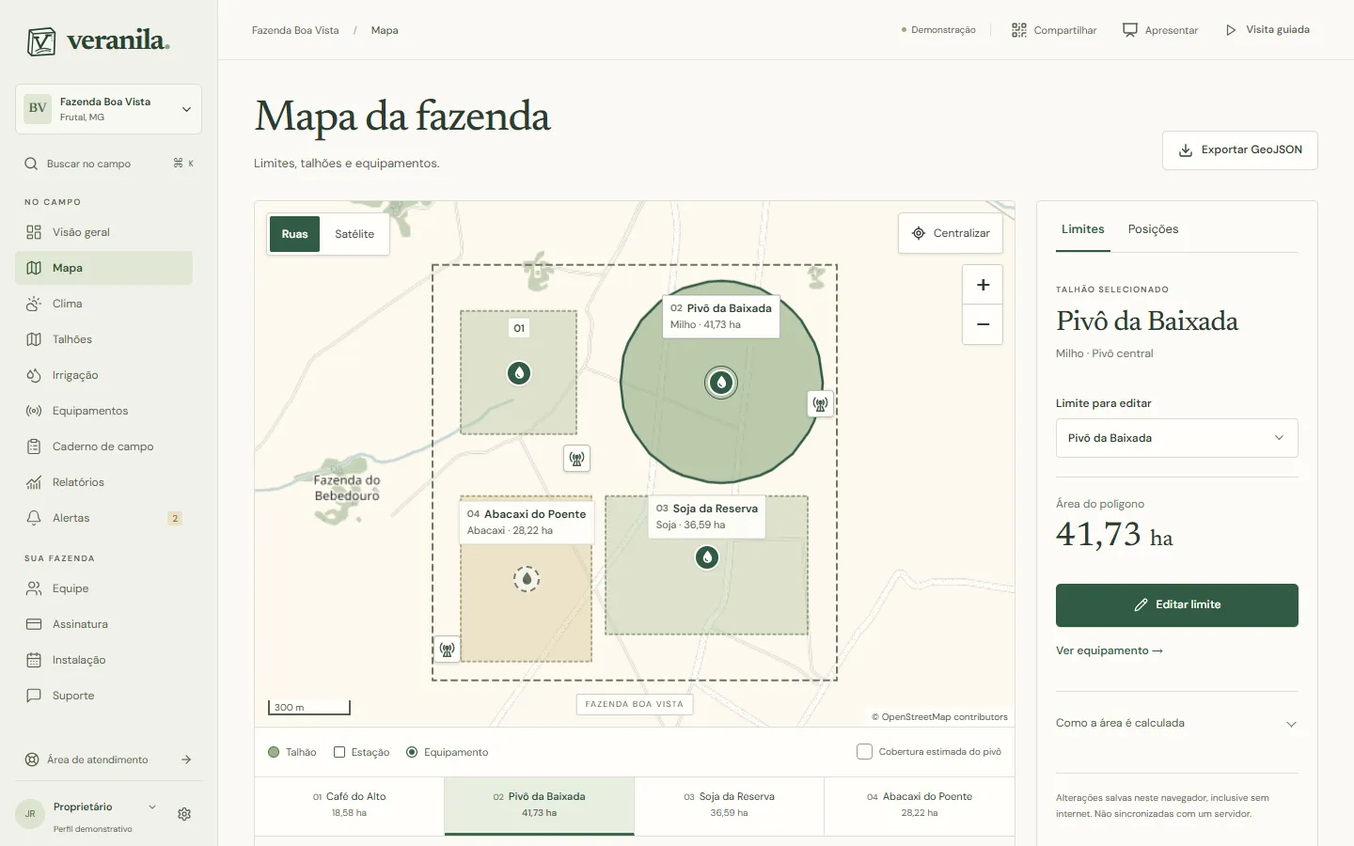Follow the Ver equipamento link
Screen dimensions: 1354x846
(x=1110, y=650)
